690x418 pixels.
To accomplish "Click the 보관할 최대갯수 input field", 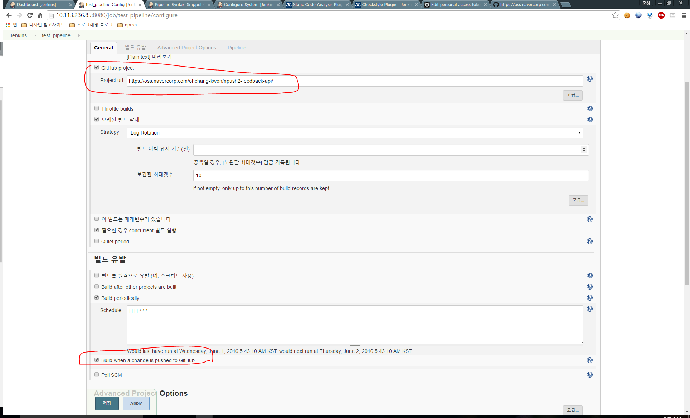I will pos(391,175).
